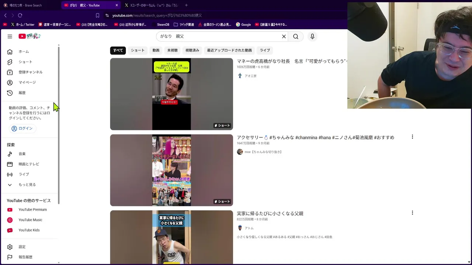The height and width of the screenshot is (265, 472).
Task: Select the 最近アップロードされた動画 filter chip
Action: point(229,50)
